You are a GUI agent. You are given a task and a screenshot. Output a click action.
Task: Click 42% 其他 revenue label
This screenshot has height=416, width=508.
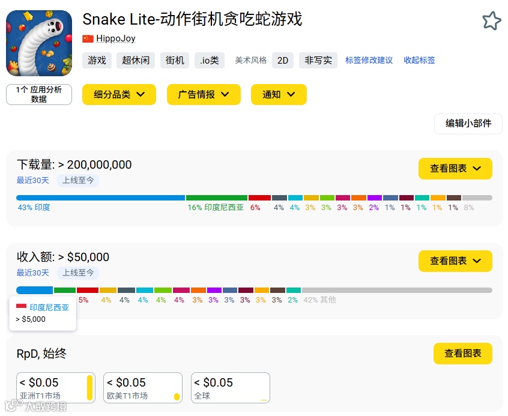319,300
